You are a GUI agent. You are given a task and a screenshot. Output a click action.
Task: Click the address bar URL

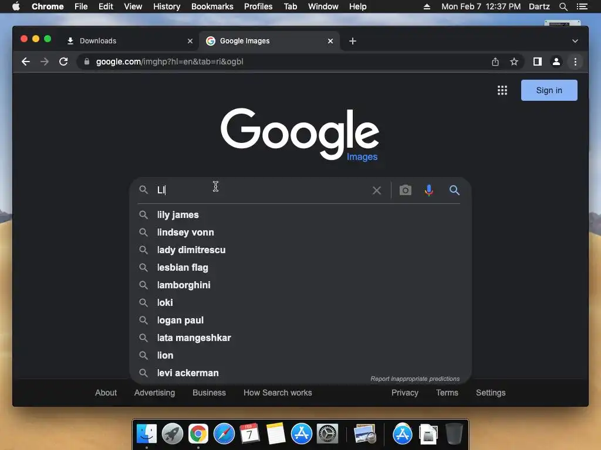coord(170,62)
